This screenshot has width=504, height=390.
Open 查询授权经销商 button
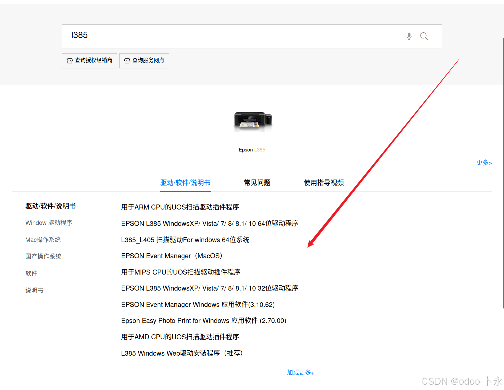pyautogui.click(x=89, y=61)
